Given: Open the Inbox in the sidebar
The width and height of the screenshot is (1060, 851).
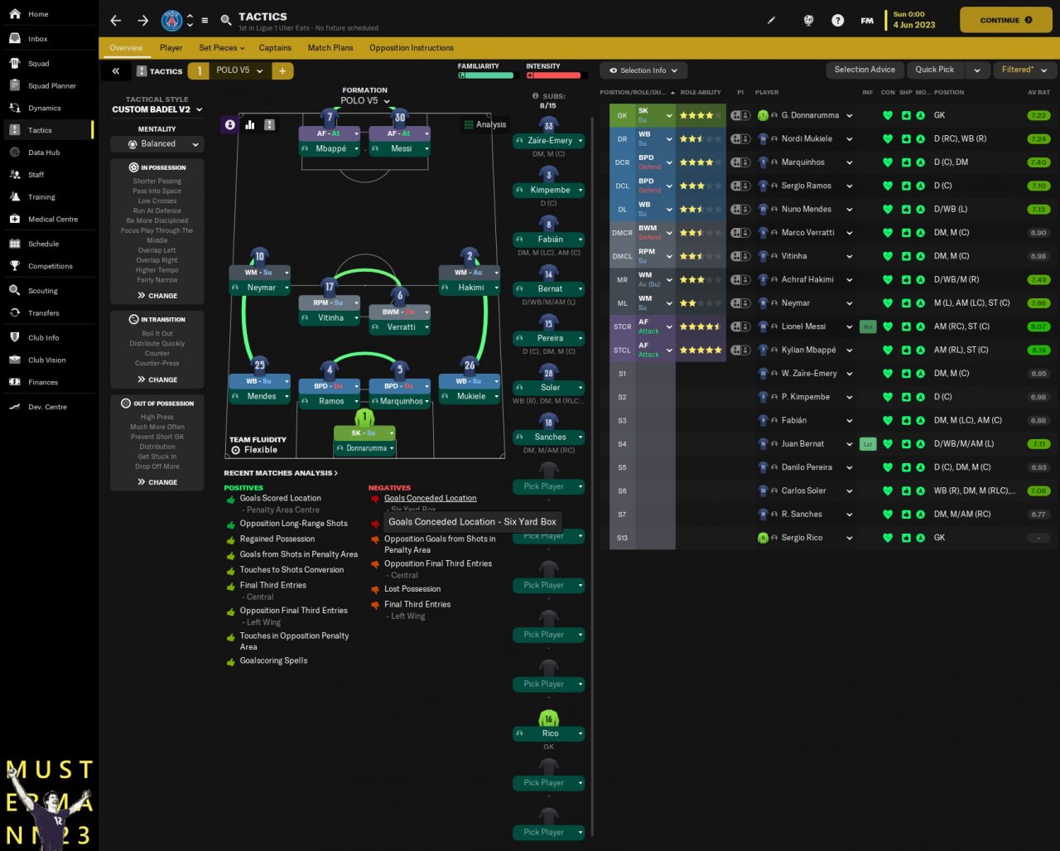Looking at the screenshot, I should pyautogui.click(x=38, y=39).
